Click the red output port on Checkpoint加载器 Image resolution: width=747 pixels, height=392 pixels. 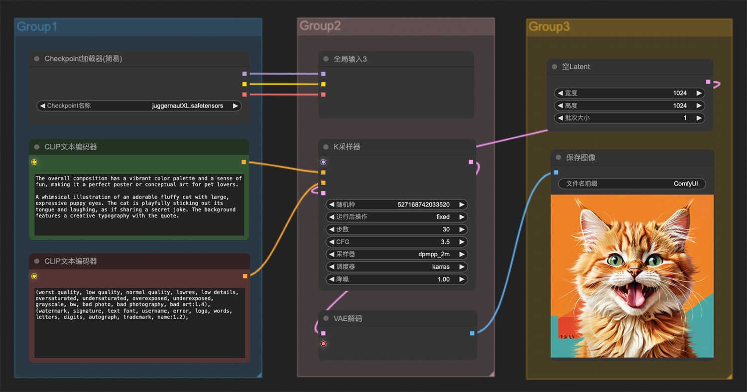(245, 95)
